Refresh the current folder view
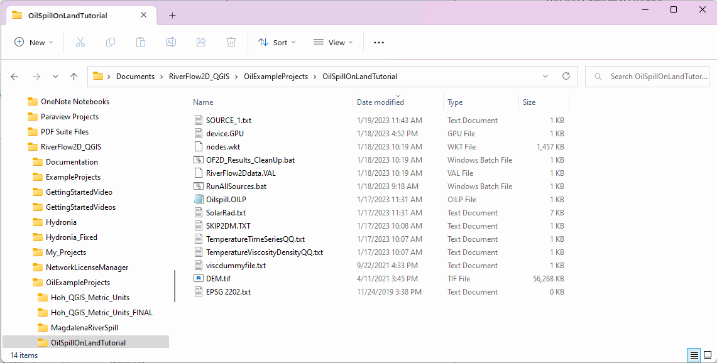 [566, 76]
